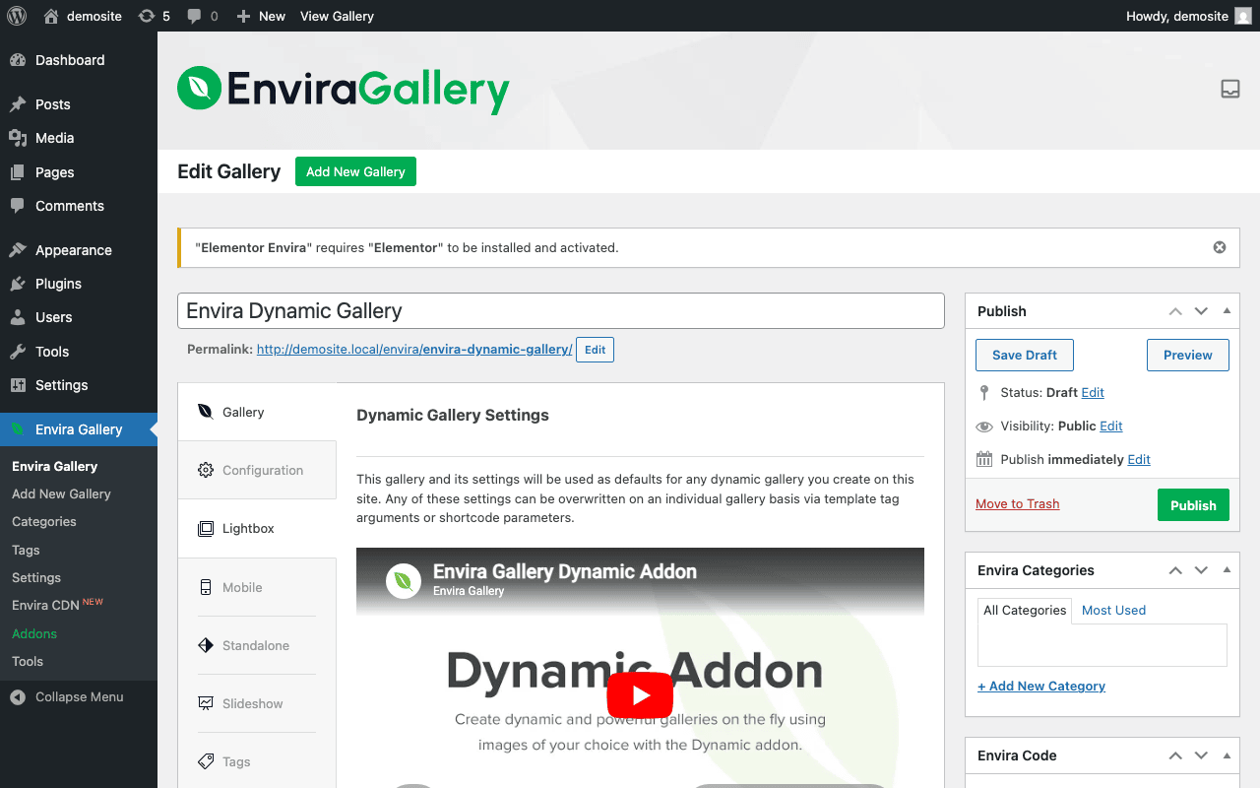Play the Dynamic Addon video

(640, 694)
